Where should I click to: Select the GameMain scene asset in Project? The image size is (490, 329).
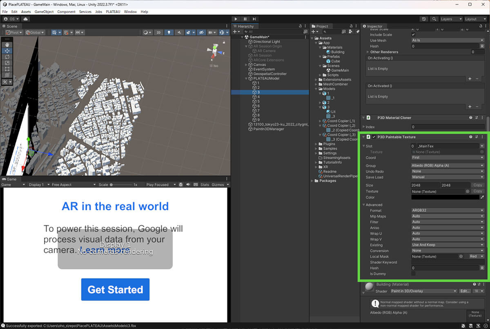[x=340, y=70]
